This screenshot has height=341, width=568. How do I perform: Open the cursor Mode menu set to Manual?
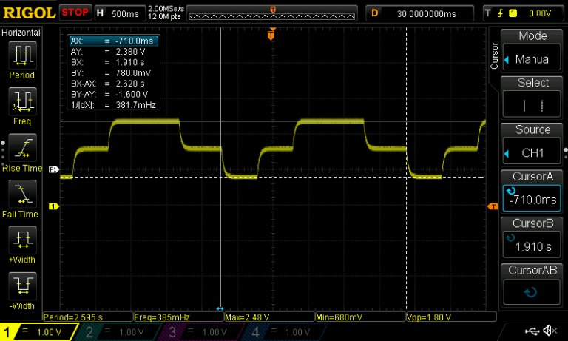[x=532, y=51]
